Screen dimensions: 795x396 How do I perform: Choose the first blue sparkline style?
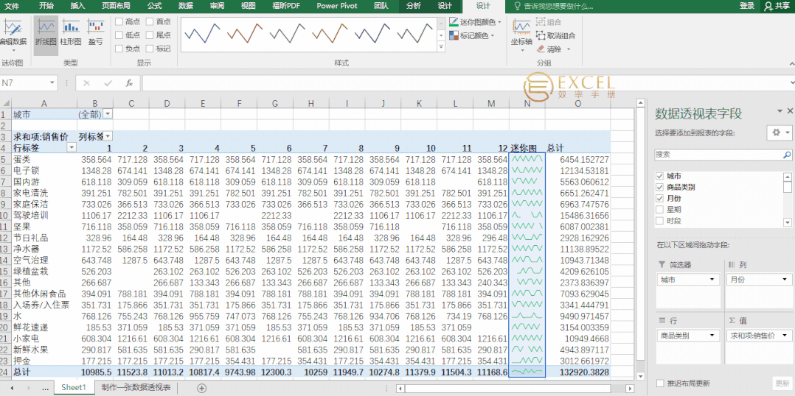(202, 34)
